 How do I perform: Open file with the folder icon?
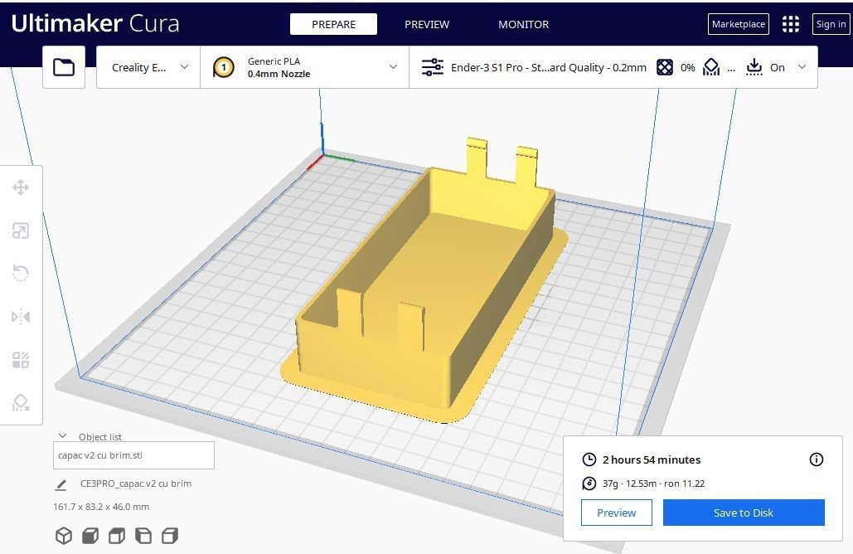(64, 67)
